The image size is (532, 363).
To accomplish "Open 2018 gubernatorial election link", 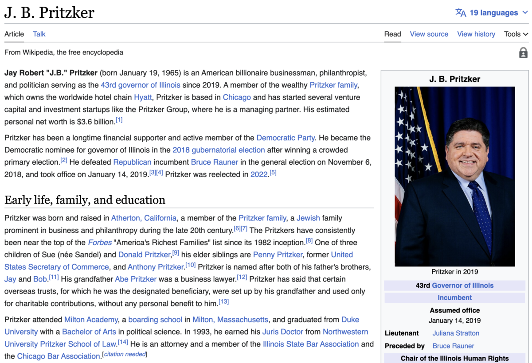I will tap(219, 150).
